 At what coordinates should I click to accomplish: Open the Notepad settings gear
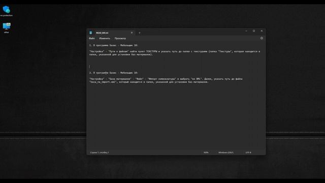pyautogui.click(x=262, y=38)
